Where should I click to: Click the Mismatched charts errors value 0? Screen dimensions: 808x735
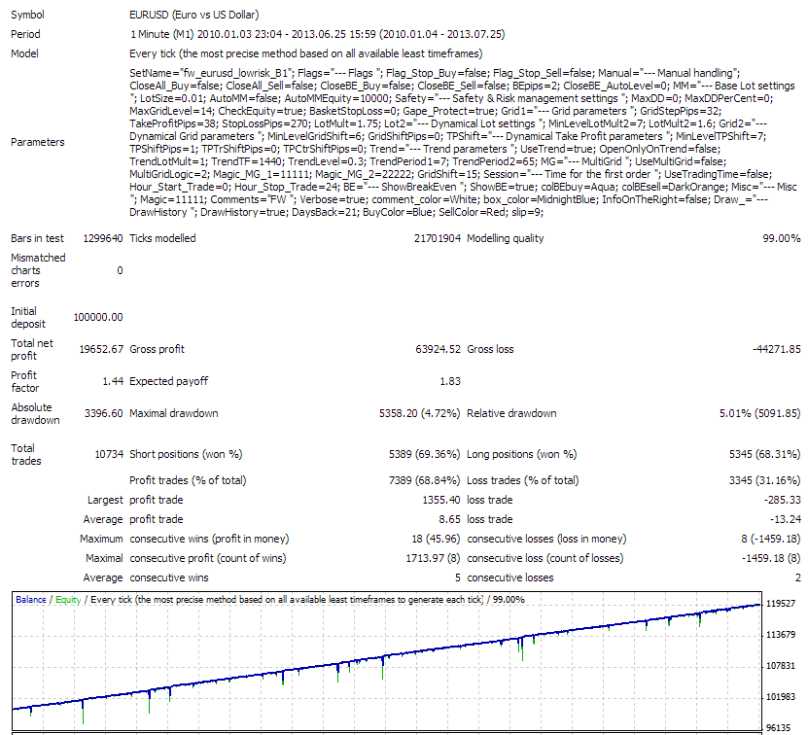120,270
